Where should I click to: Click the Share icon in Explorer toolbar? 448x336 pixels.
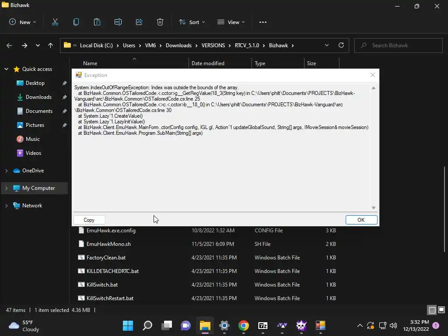pyautogui.click(x=139, y=22)
